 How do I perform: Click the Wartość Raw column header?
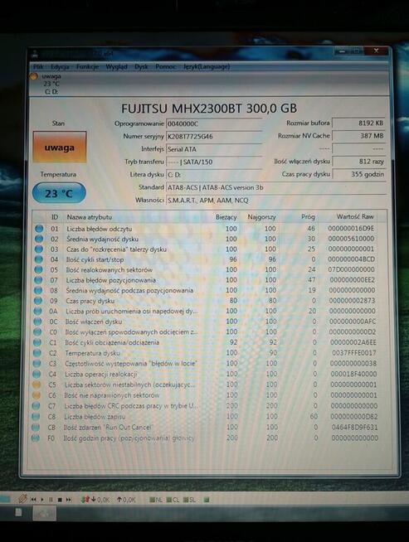coord(355,217)
